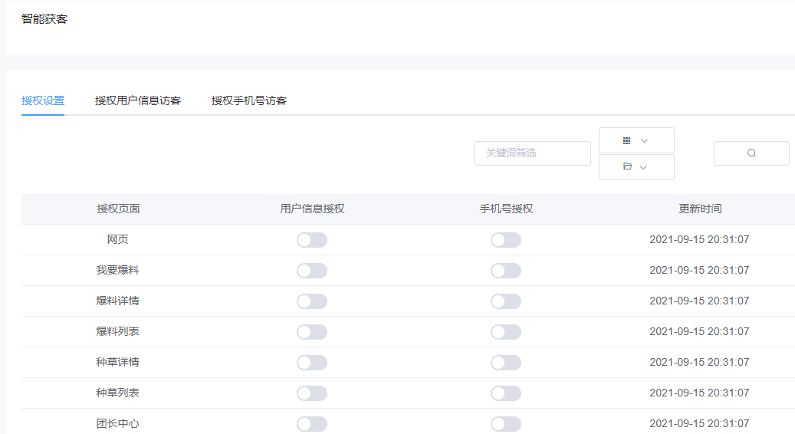The height and width of the screenshot is (434, 795).
Task: Click the 智能获客 page title
Action: coord(44,19)
